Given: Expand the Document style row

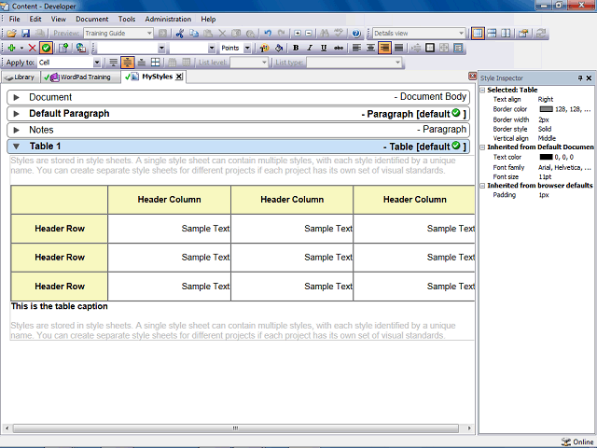Looking at the screenshot, I should [x=17, y=97].
